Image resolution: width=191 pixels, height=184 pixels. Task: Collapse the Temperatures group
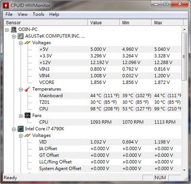[21, 90]
